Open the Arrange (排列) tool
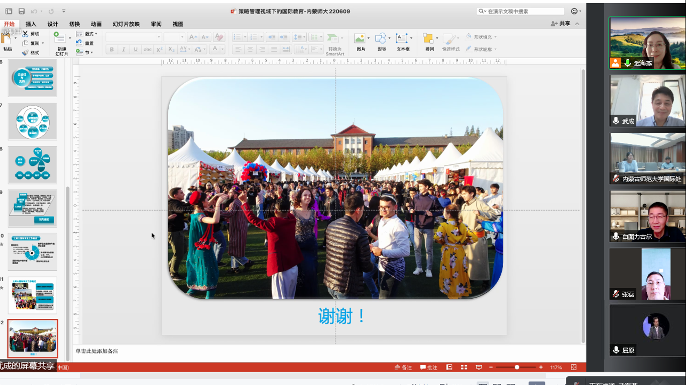This screenshot has height=385, width=686. click(x=429, y=42)
